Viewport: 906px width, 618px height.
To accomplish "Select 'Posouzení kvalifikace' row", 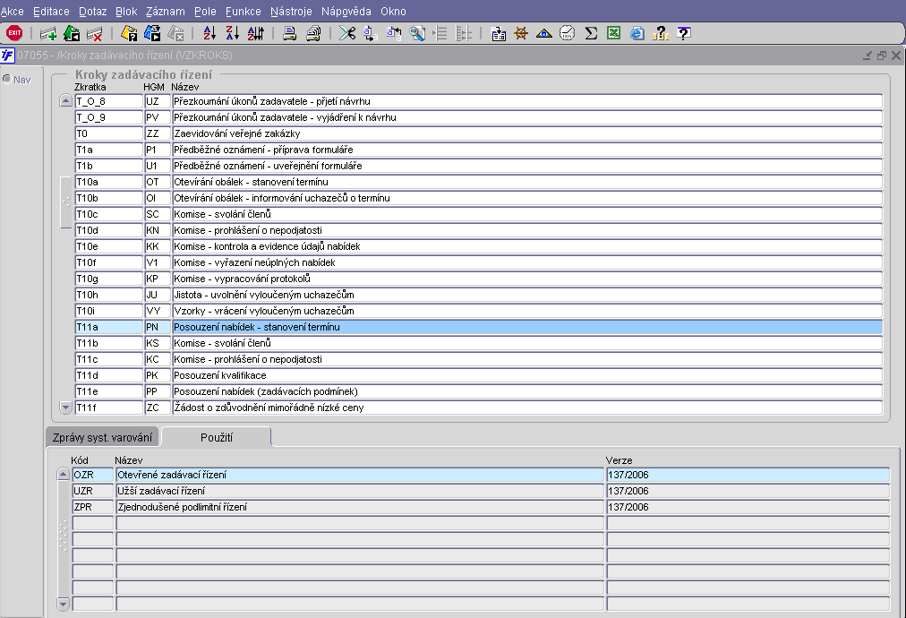I will click(x=527, y=375).
